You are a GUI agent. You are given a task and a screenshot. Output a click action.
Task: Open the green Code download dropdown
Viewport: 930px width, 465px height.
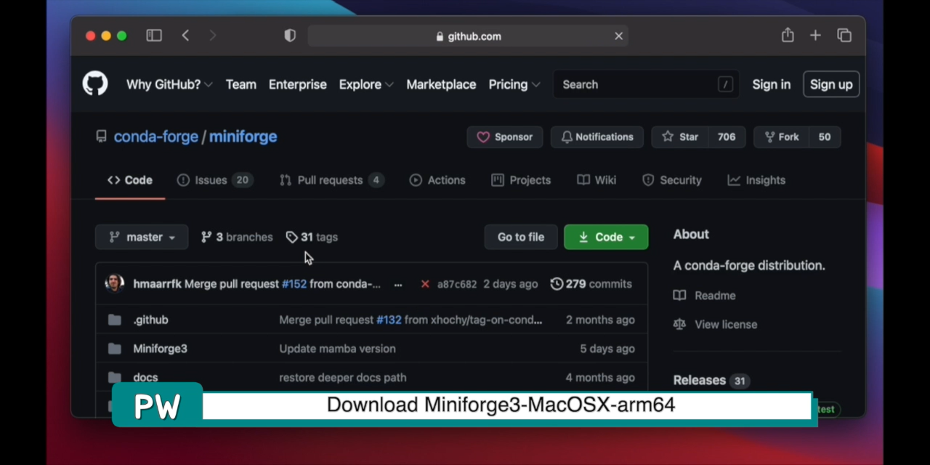coord(606,237)
